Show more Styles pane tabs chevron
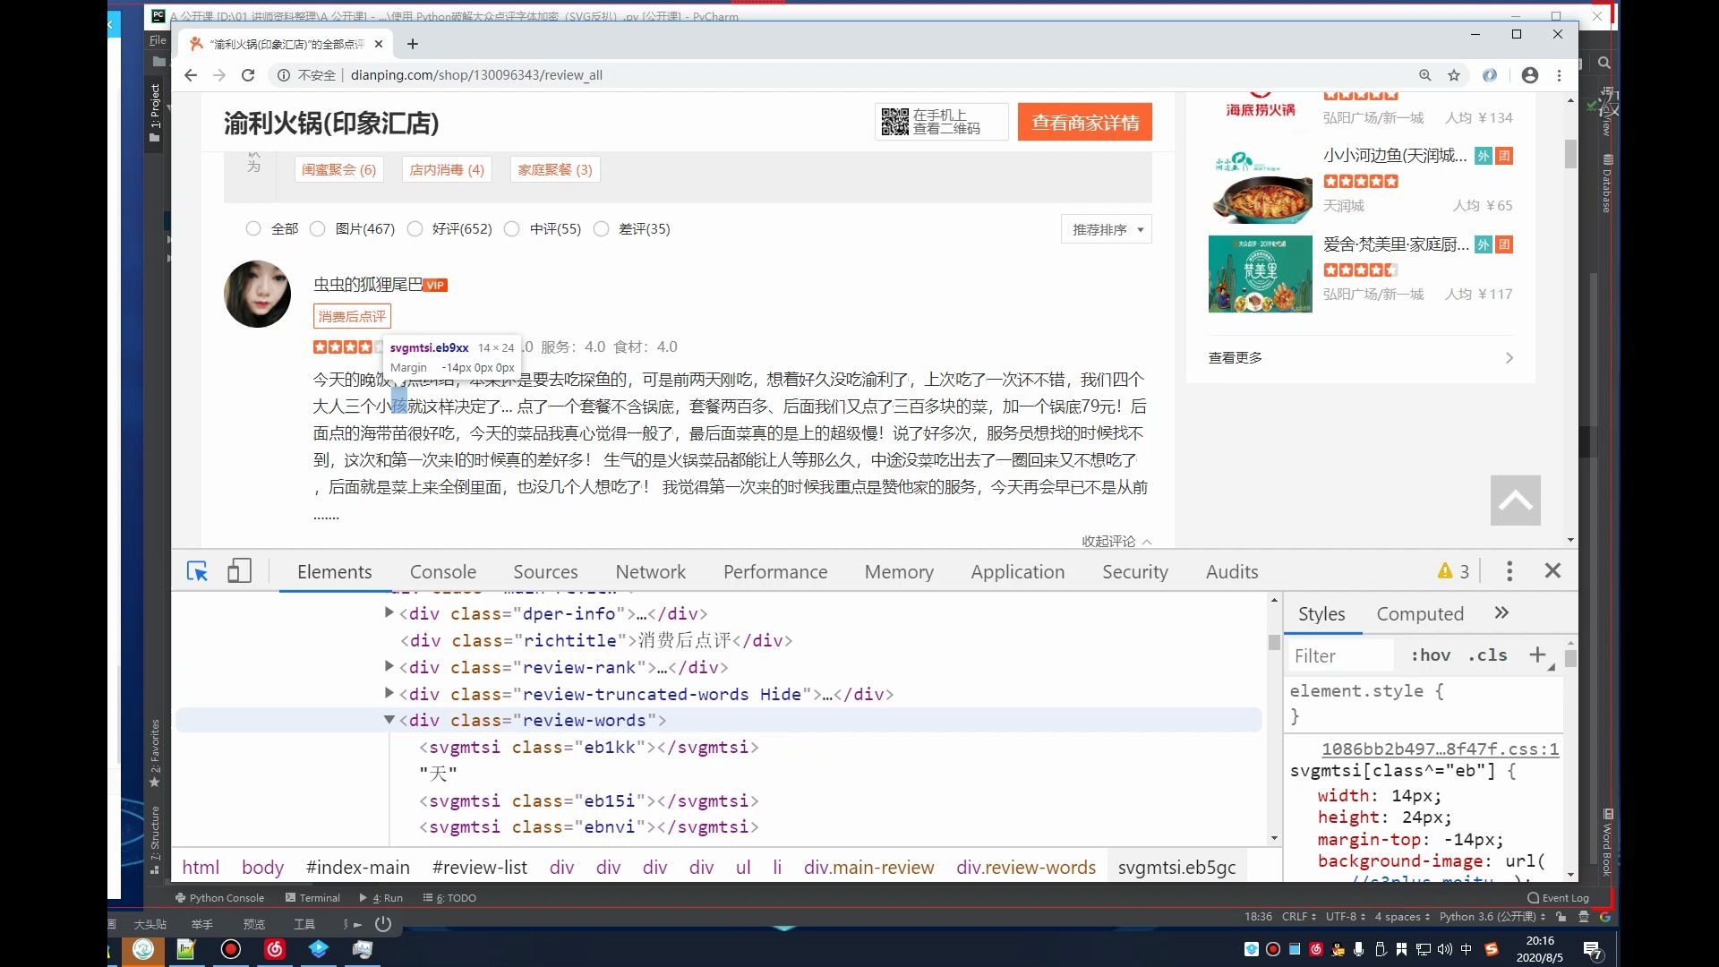The height and width of the screenshot is (967, 1719). (1501, 613)
